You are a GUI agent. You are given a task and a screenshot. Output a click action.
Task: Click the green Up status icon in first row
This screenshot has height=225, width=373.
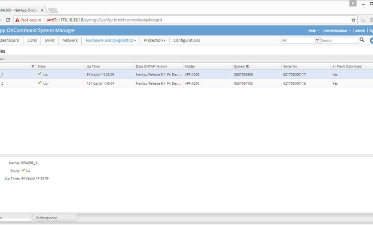click(x=40, y=74)
